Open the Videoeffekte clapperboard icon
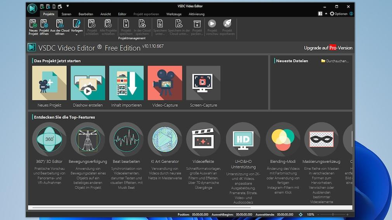Viewport: 392px width, 220px height. click(203, 139)
